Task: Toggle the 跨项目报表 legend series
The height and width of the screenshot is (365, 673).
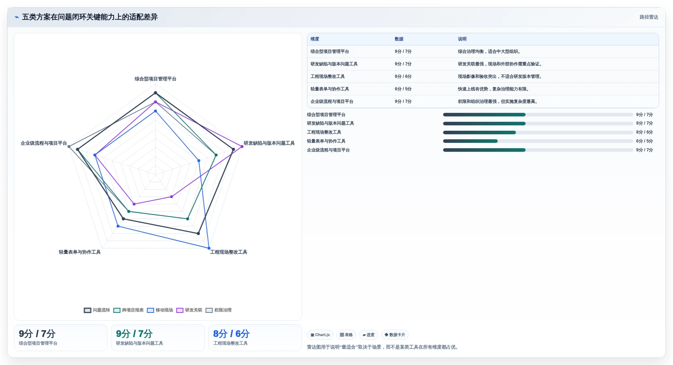Action: click(x=129, y=310)
